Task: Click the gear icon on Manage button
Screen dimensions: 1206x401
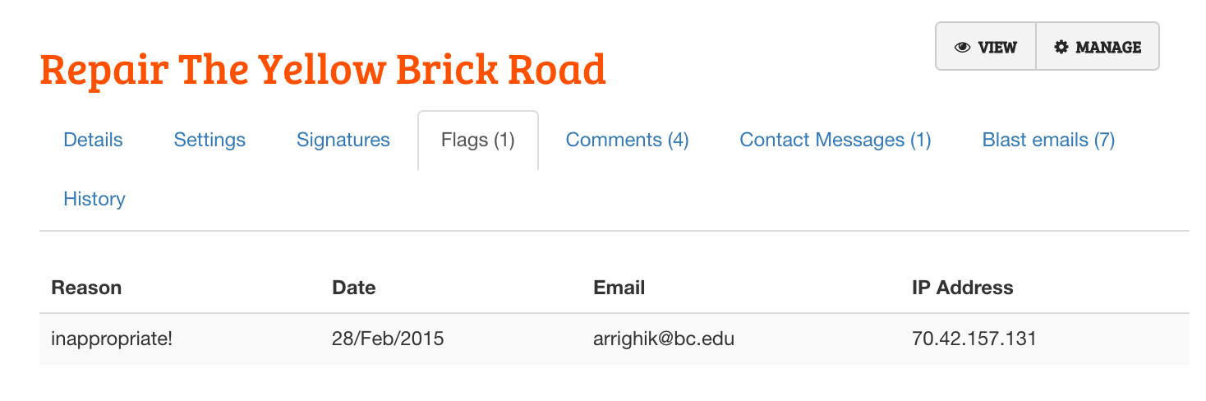Action: pos(1061,47)
